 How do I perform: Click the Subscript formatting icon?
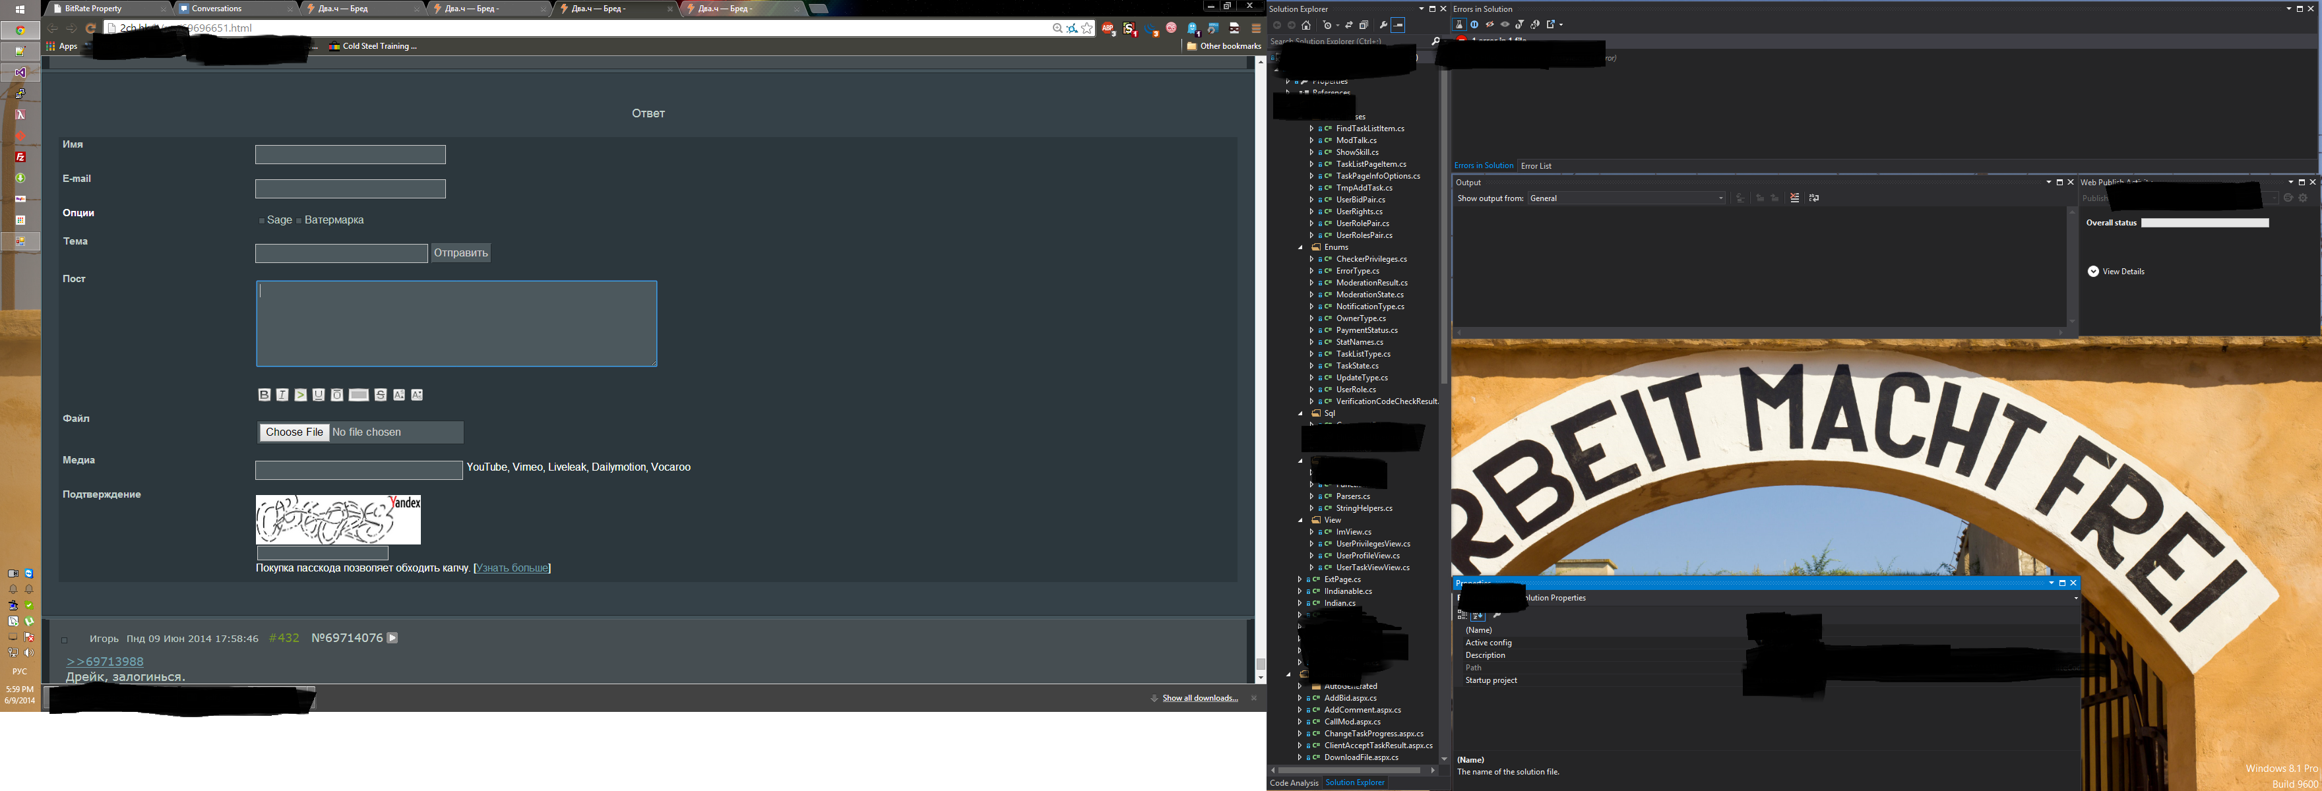[x=418, y=395]
